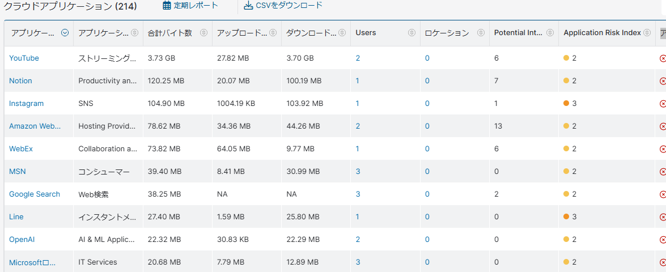The height and width of the screenshot is (272, 666).
Task: Open the MSN application link
Action: (x=18, y=172)
